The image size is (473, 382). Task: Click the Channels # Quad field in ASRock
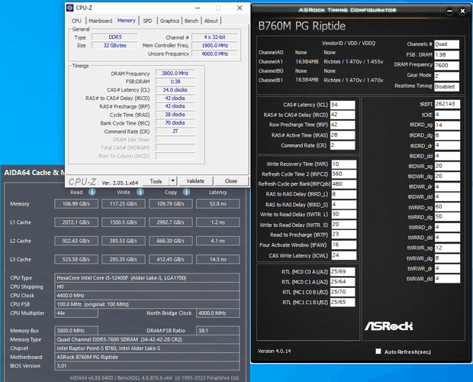point(446,44)
